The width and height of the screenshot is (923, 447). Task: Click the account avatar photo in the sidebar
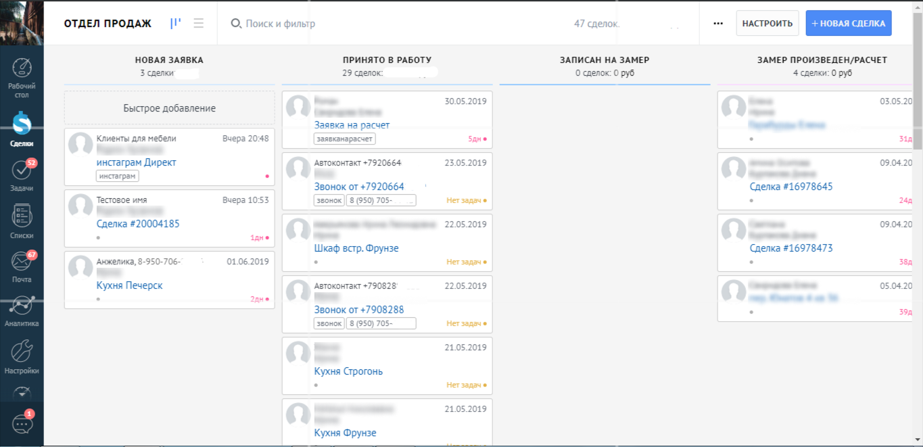point(22,22)
